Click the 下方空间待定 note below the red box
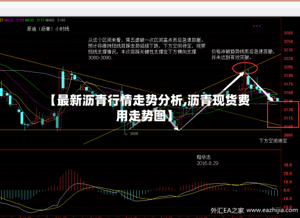Image resolution: width=300 pixels, height=218 pixels. (x=273, y=141)
